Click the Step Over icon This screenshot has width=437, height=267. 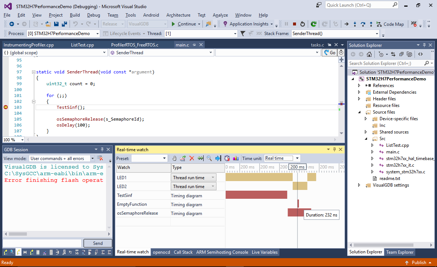363,24
